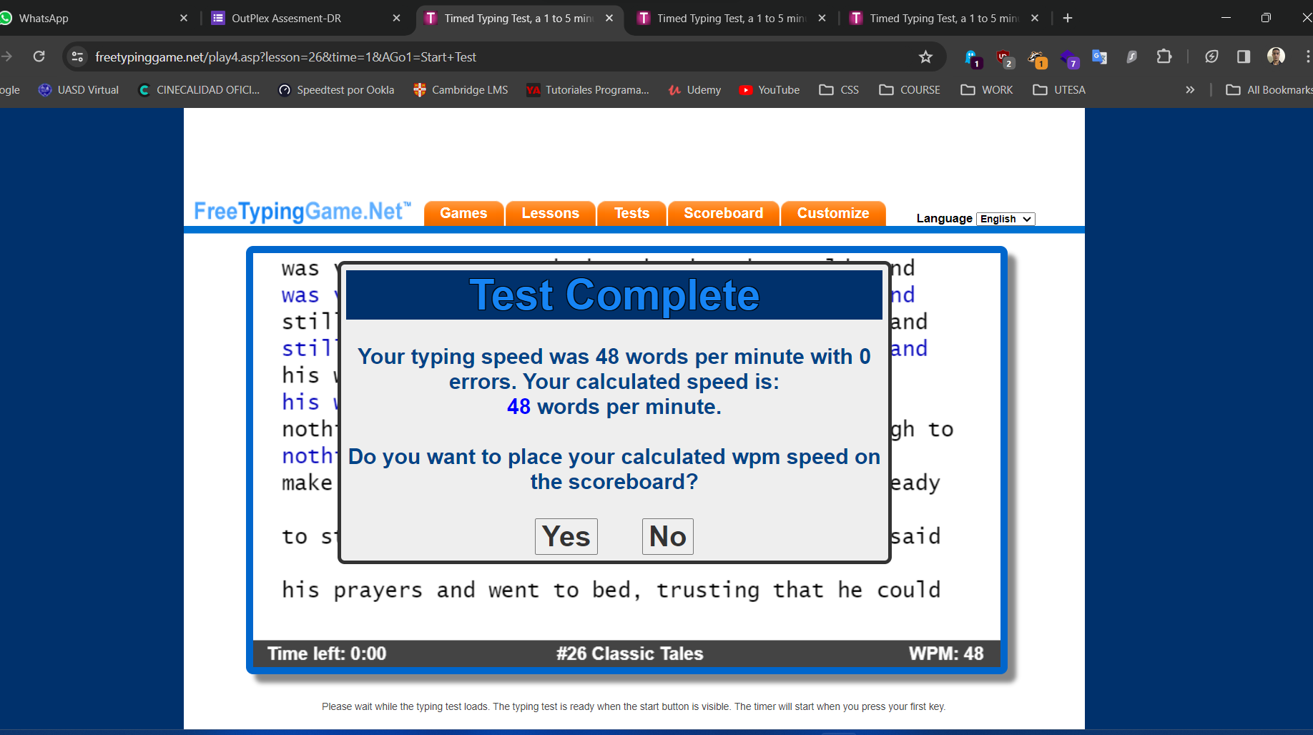Click the '48 words per minute.' result line
This screenshot has height=735, width=1313.
(x=614, y=407)
